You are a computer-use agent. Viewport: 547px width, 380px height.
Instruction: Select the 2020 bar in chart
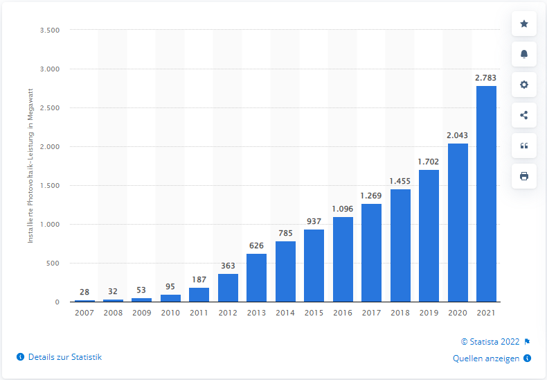[x=458, y=223]
